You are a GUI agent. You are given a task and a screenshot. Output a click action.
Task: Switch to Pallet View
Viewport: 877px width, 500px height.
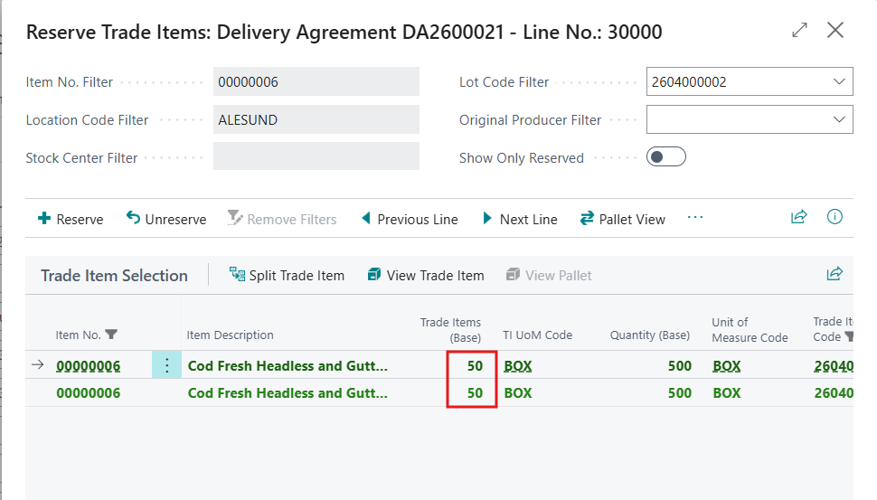tap(623, 219)
